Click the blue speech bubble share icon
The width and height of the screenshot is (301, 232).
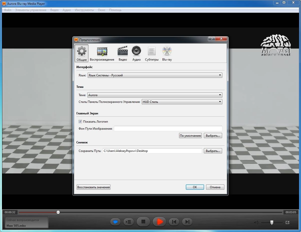[115, 222]
